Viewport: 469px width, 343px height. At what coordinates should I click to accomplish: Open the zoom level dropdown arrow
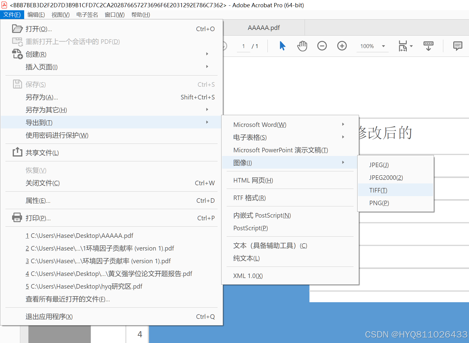click(x=383, y=46)
